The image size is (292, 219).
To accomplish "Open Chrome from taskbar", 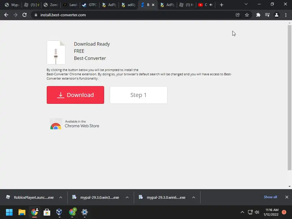I will (35, 212).
